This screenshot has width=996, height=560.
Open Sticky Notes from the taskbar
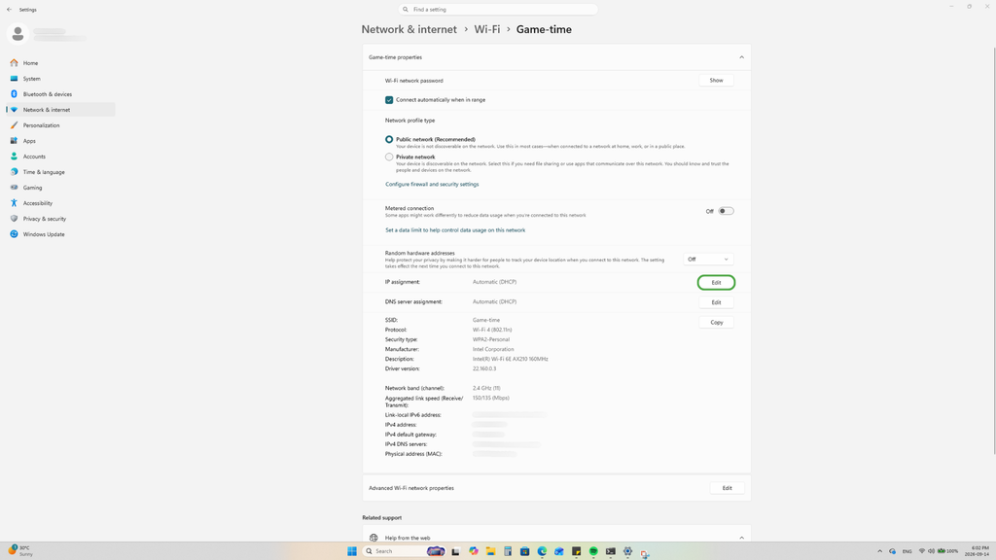point(576,551)
